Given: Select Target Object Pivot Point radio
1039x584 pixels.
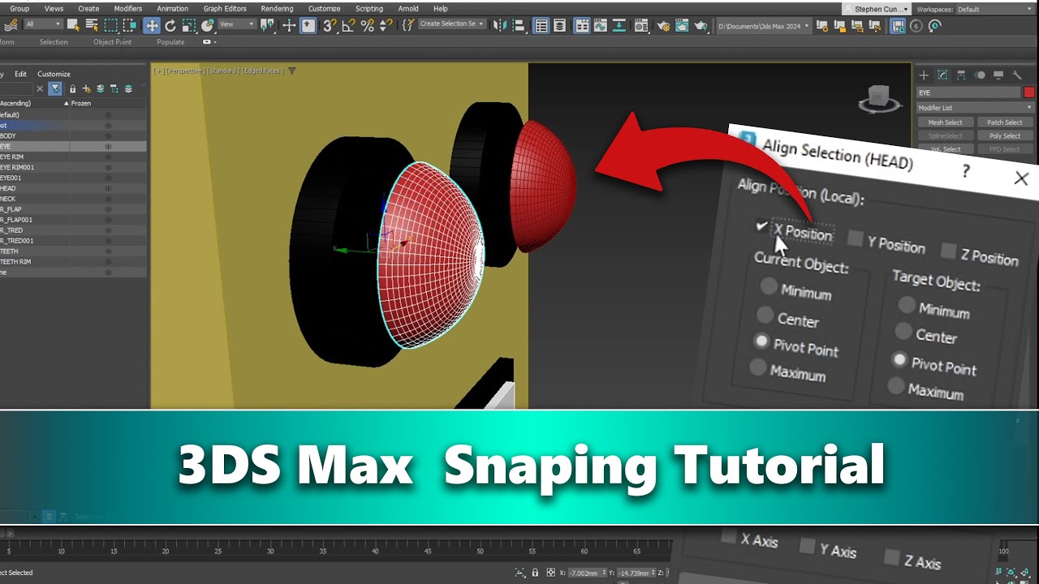Looking at the screenshot, I should coord(899,359).
